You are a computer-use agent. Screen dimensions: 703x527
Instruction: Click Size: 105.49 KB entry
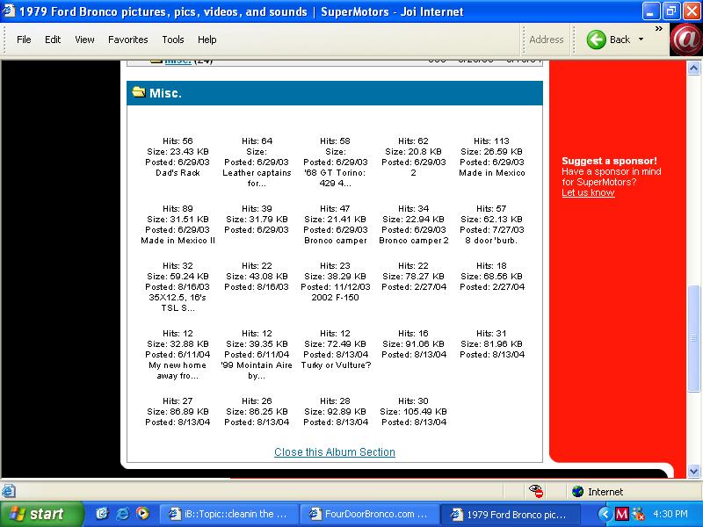(413, 412)
